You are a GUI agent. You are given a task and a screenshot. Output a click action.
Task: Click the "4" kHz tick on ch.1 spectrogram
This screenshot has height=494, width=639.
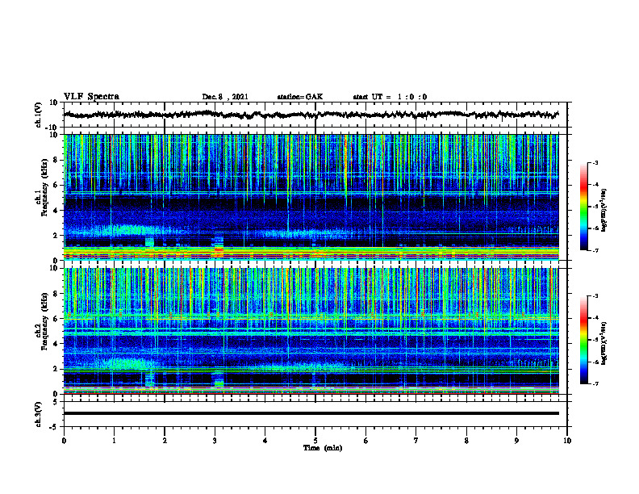pos(56,211)
